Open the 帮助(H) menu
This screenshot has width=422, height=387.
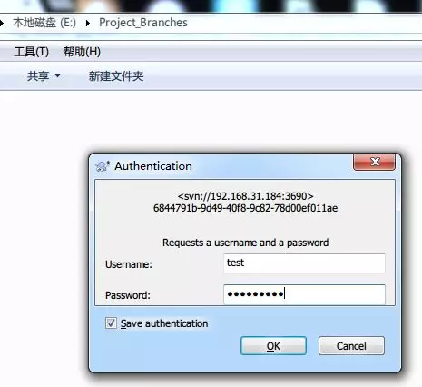pos(82,52)
